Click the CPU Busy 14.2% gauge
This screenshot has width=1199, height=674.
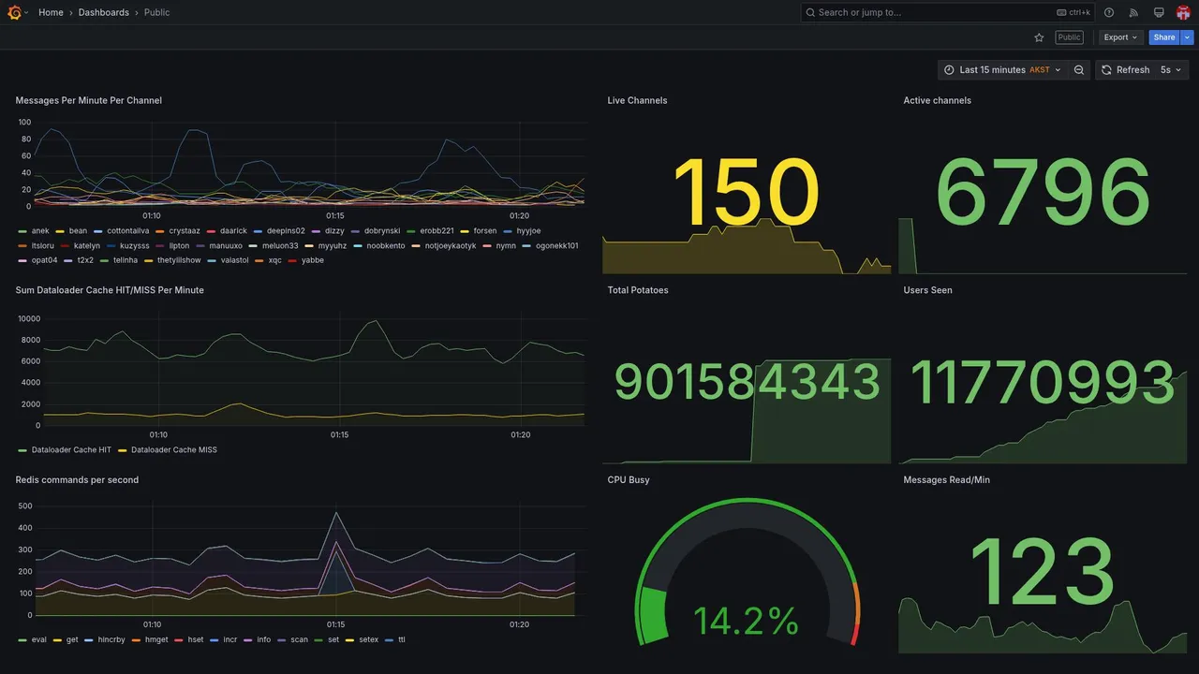click(x=747, y=571)
